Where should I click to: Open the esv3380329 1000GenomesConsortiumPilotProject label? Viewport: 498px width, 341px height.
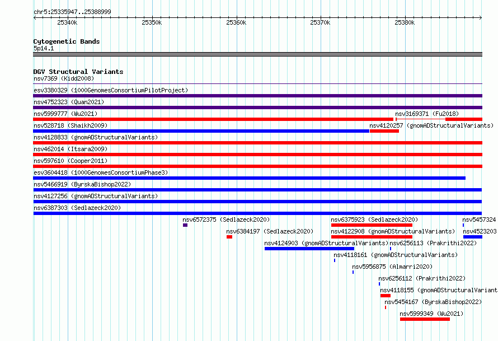(111, 90)
